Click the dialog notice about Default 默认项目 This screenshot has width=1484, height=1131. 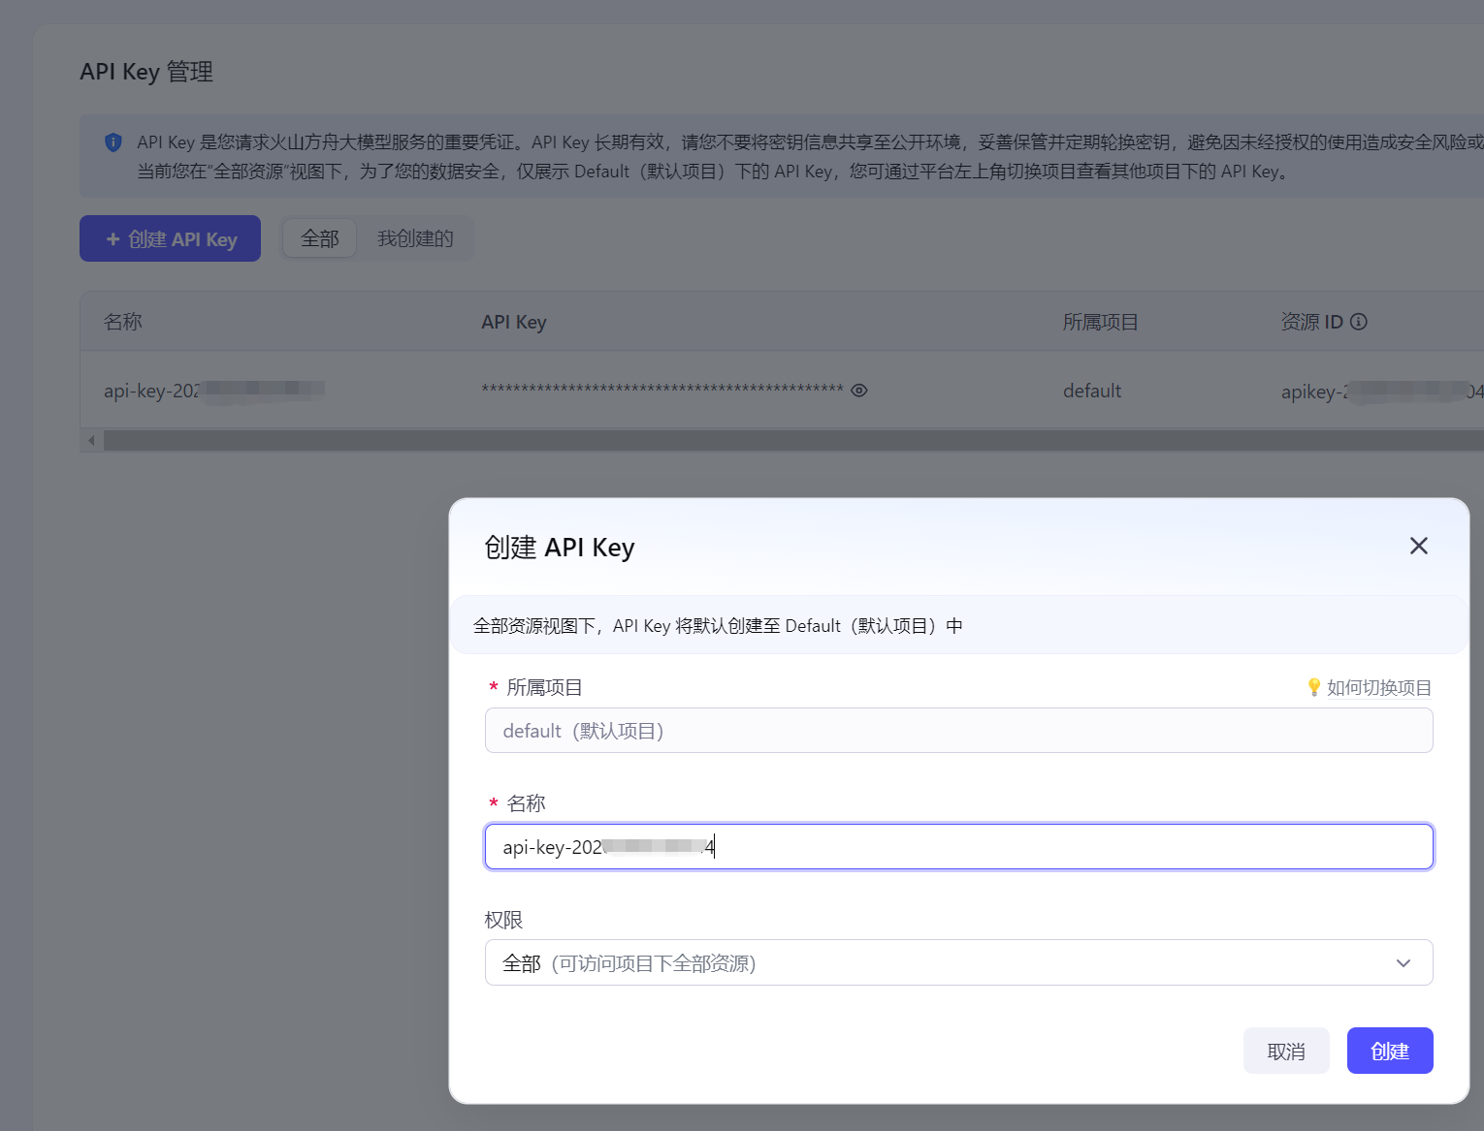(x=718, y=626)
